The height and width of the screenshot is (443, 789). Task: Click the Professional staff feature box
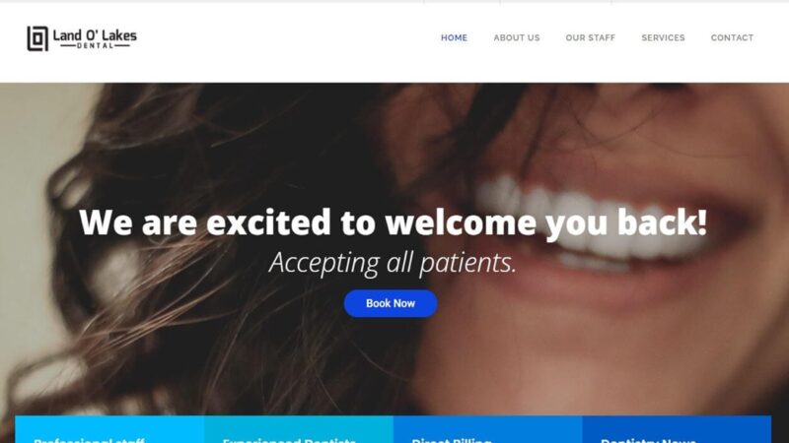pos(109,429)
